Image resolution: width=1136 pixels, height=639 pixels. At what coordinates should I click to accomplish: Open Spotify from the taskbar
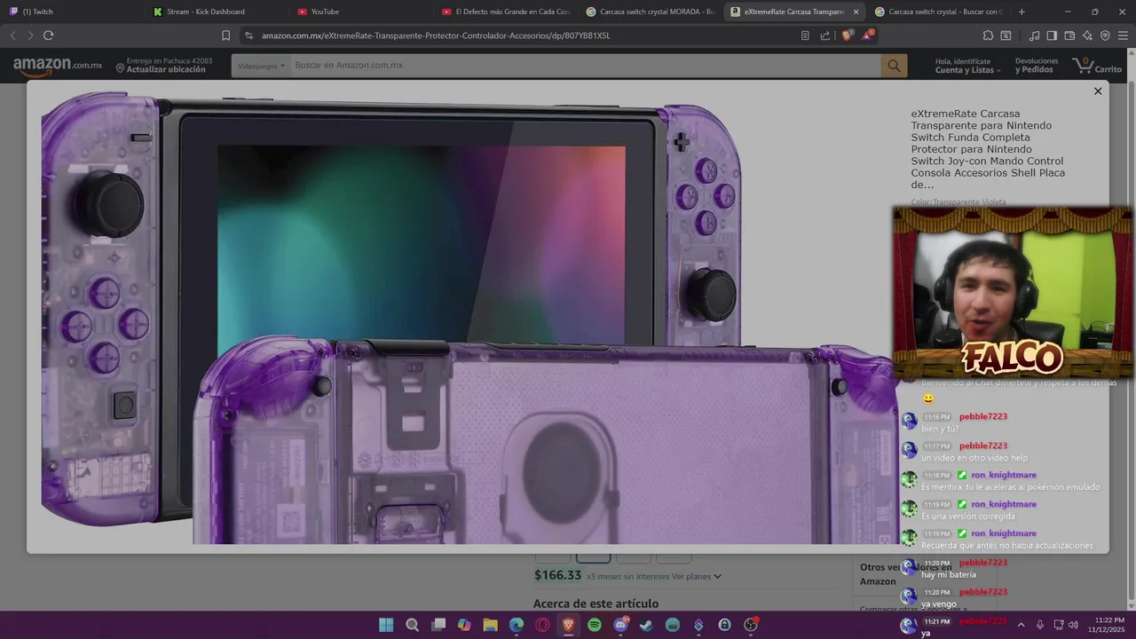point(595,625)
